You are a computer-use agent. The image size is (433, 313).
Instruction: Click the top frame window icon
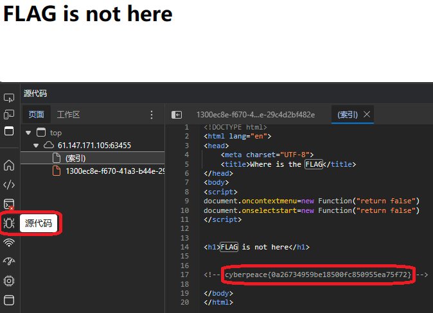tap(41, 132)
